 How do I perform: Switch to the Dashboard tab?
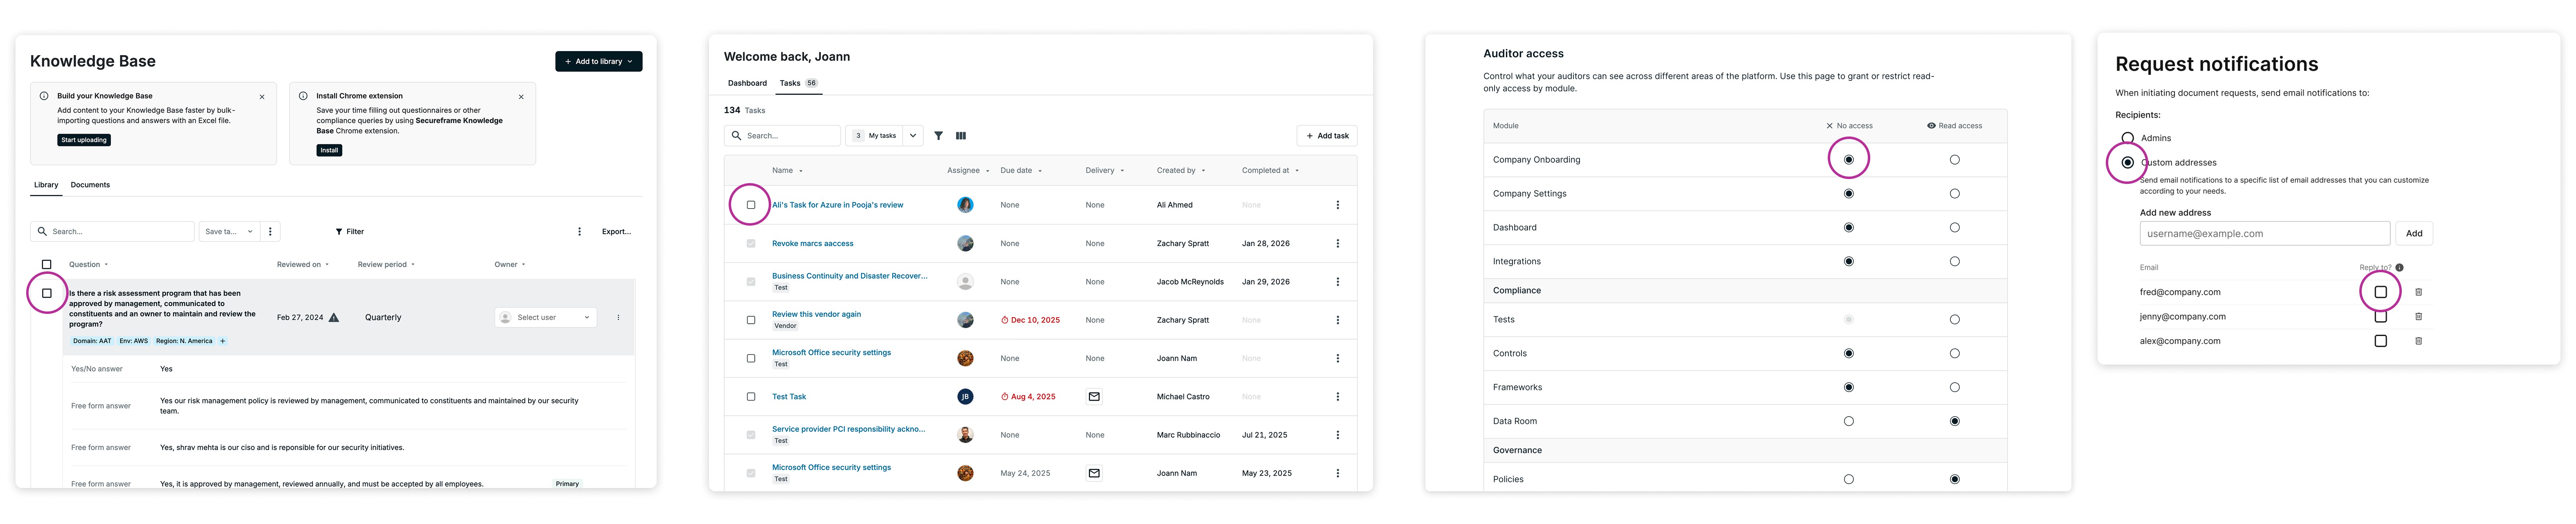747,83
